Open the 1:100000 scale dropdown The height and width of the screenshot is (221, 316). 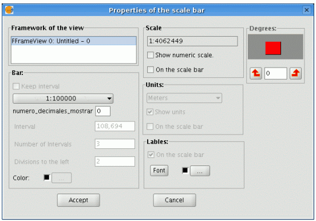[x=63, y=98]
